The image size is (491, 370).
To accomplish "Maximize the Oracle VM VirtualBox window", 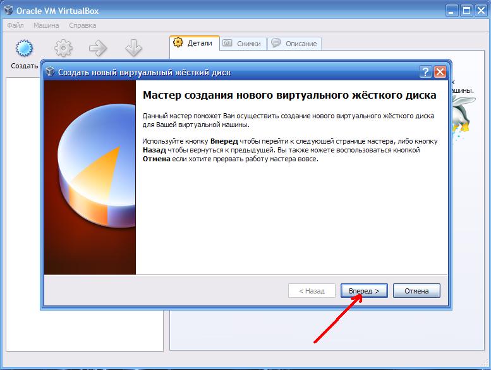I will pos(466,11).
